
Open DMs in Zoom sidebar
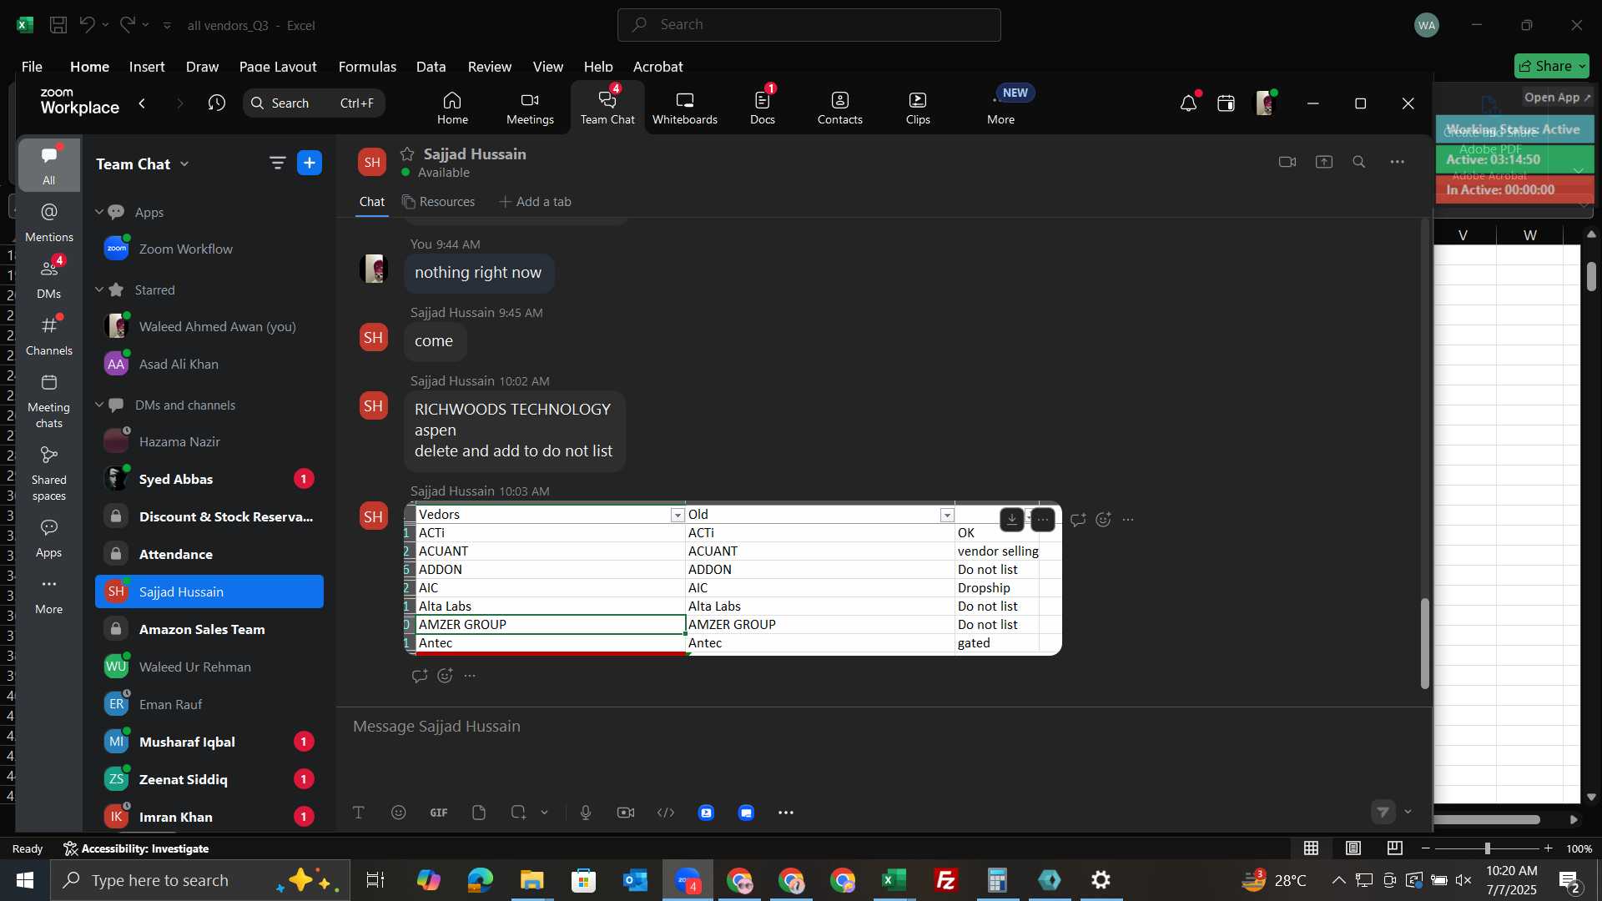[49, 279]
